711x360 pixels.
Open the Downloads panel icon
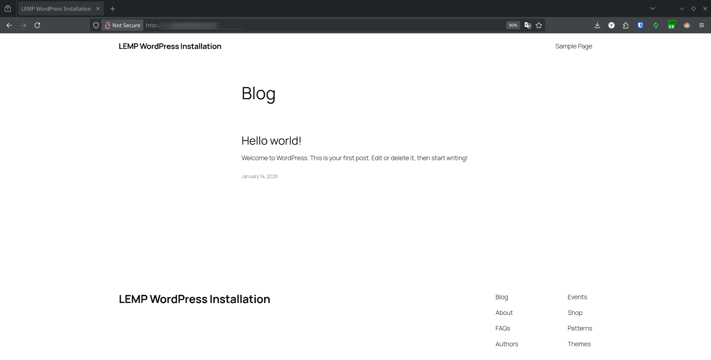click(x=597, y=25)
